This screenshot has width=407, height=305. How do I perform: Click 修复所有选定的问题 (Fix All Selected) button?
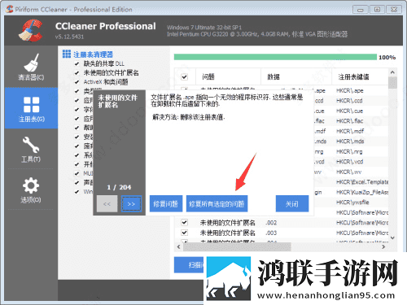pos(217,203)
